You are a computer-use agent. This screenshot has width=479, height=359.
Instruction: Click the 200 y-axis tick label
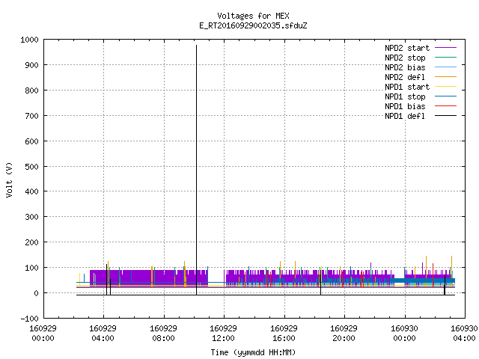31,242
